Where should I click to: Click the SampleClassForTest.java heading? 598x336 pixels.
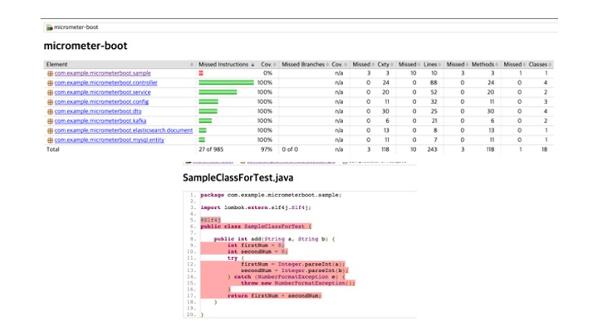click(238, 178)
